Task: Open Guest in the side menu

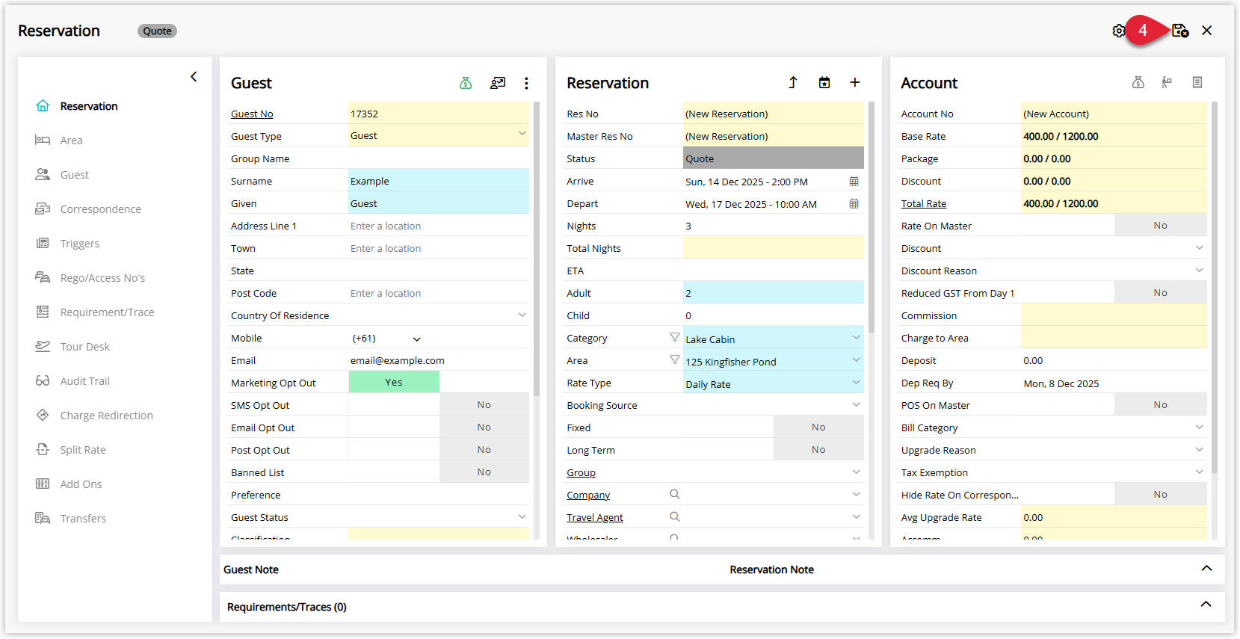Action: click(x=74, y=175)
